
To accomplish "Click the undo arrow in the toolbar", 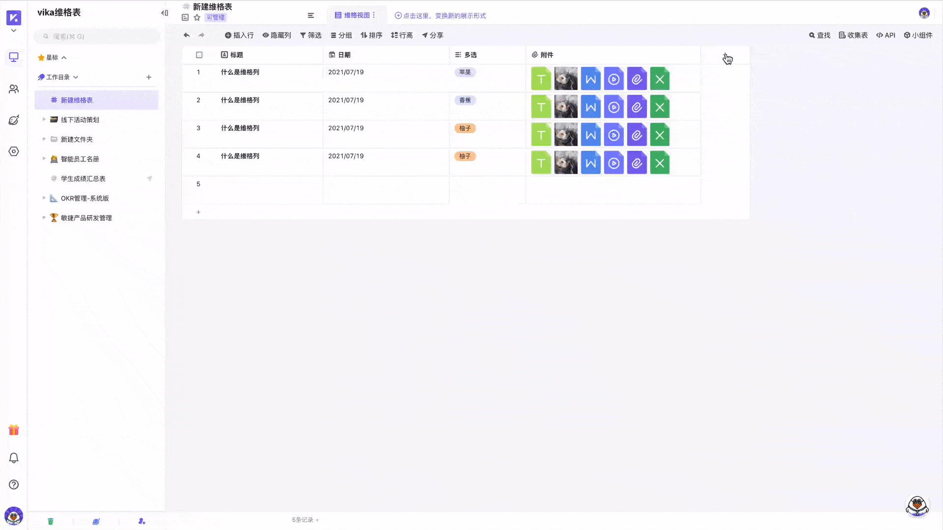I will [x=186, y=35].
